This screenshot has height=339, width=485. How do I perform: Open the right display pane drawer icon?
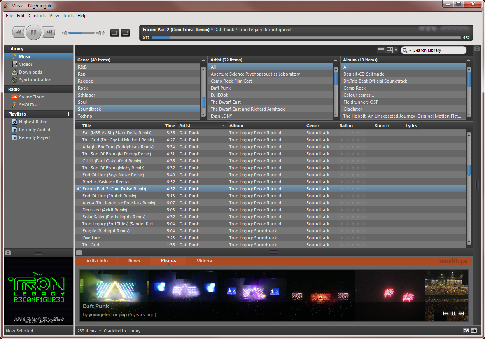pyautogui.click(x=476, y=49)
